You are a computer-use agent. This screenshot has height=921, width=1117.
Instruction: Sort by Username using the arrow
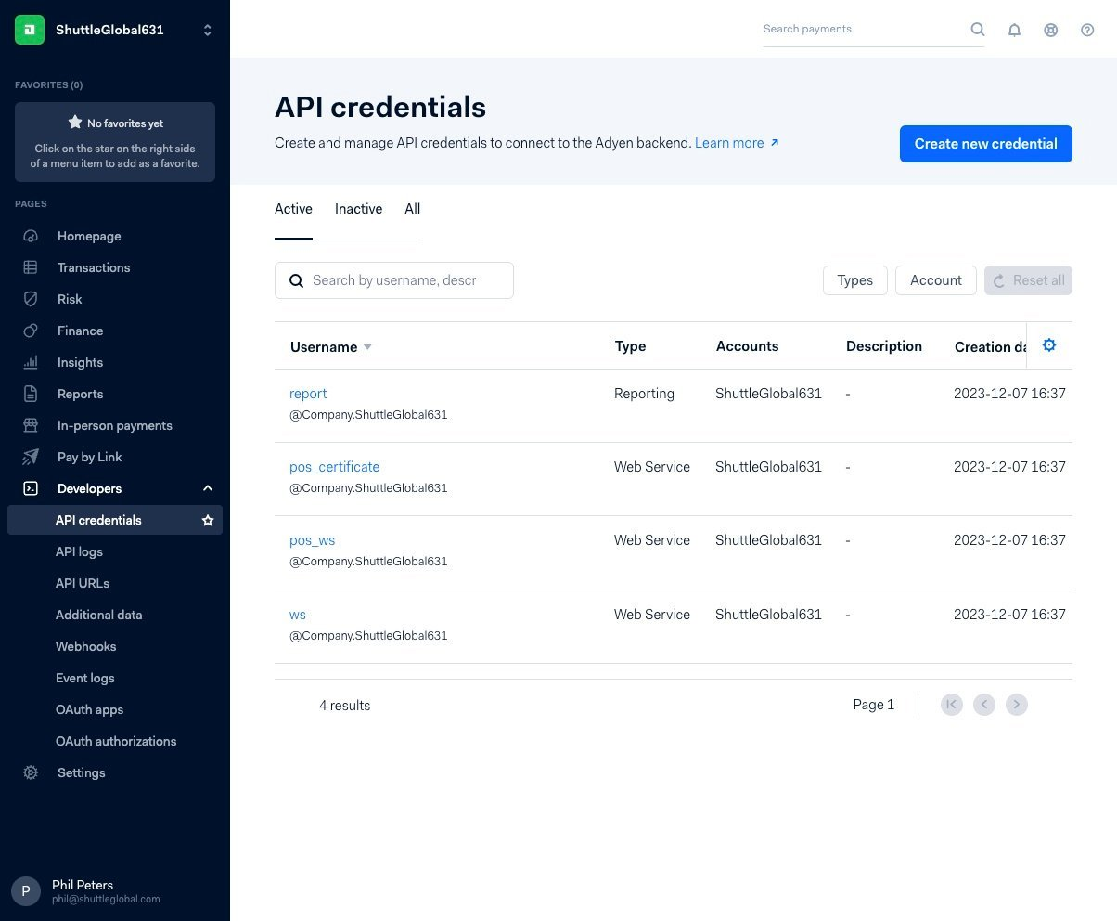coord(367,347)
